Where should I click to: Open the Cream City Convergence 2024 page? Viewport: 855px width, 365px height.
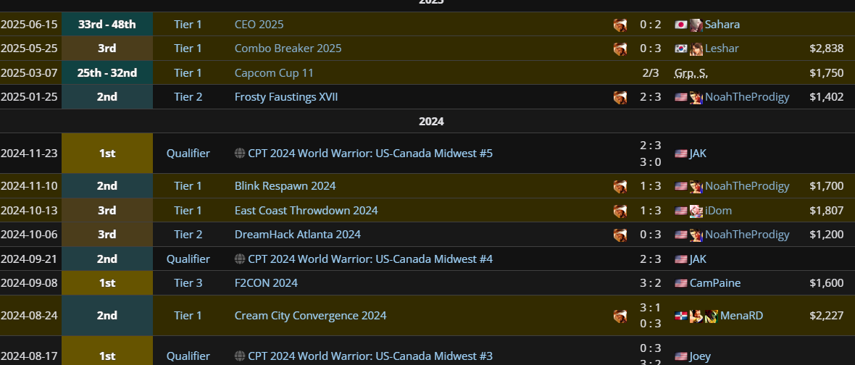tap(310, 316)
